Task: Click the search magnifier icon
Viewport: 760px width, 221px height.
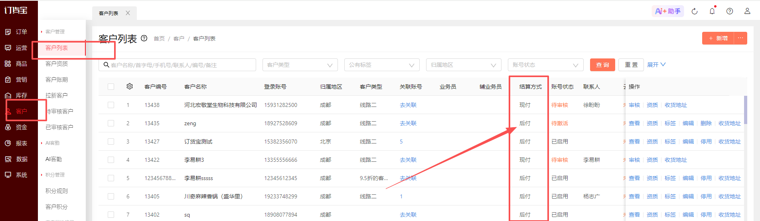Action: pyautogui.click(x=106, y=65)
